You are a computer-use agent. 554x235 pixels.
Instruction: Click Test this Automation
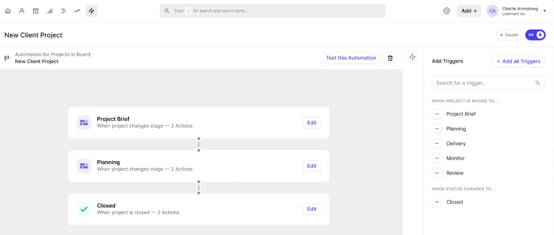(x=351, y=58)
